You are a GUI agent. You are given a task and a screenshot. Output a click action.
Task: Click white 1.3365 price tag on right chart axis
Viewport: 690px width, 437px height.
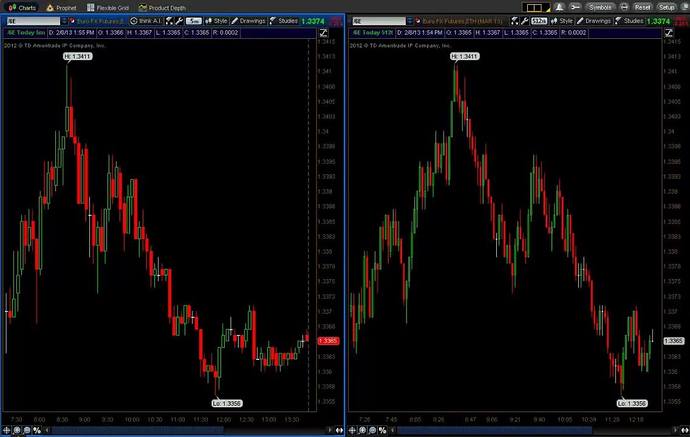pyautogui.click(x=673, y=341)
